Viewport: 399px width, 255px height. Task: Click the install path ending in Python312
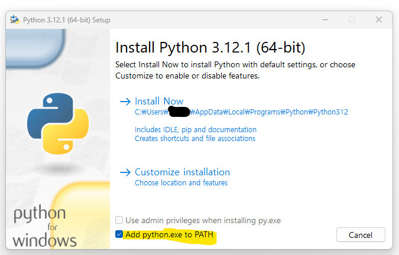click(241, 112)
